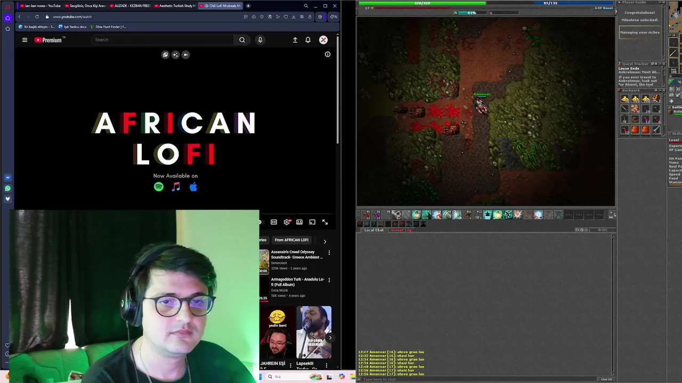
Task: Click the first gold coins stack in Backpack
Action: point(625,98)
